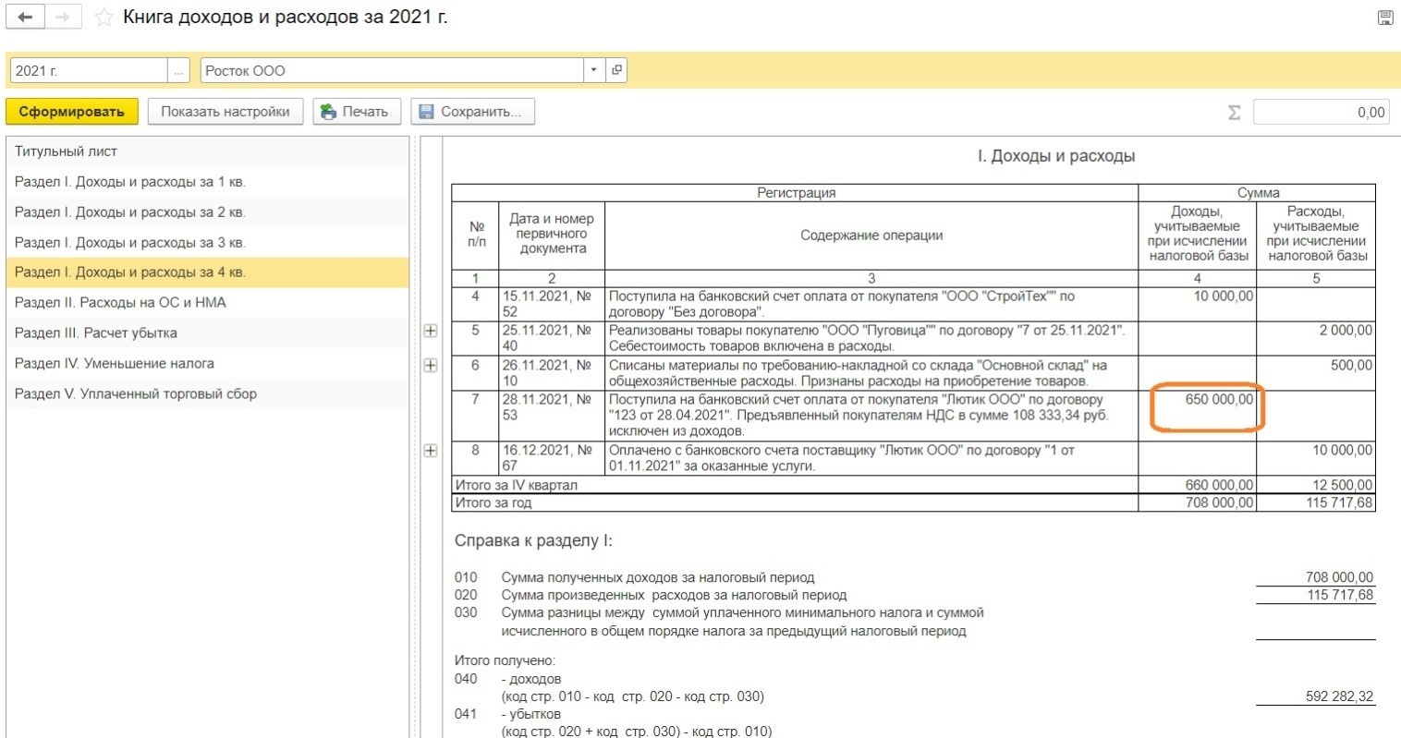This screenshot has width=1401, height=738.
Task: Open the period selection ellipsis button
Action: tap(178, 70)
